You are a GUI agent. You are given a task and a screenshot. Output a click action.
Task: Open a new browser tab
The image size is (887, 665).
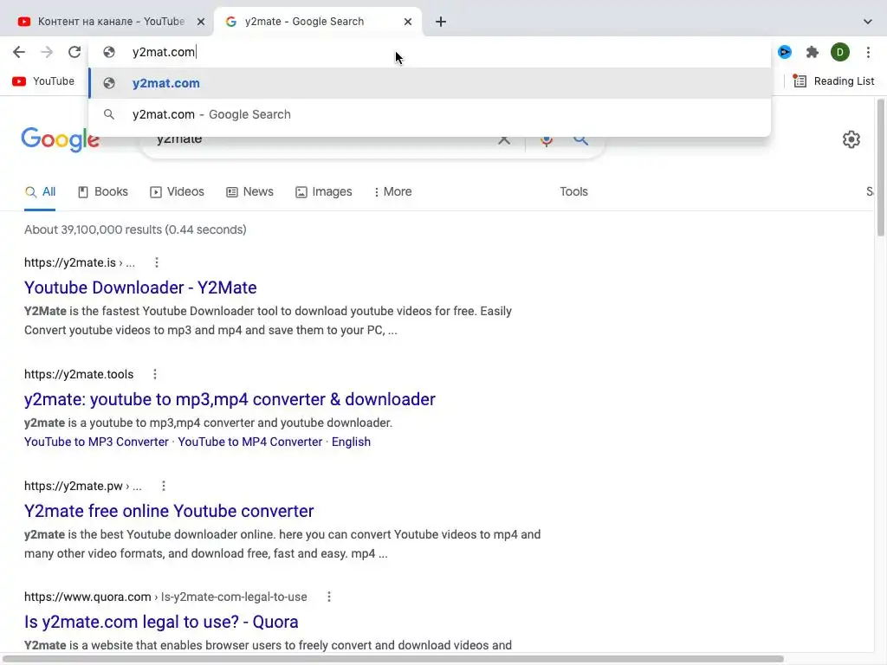pyautogui.click(x=441, y=22)
